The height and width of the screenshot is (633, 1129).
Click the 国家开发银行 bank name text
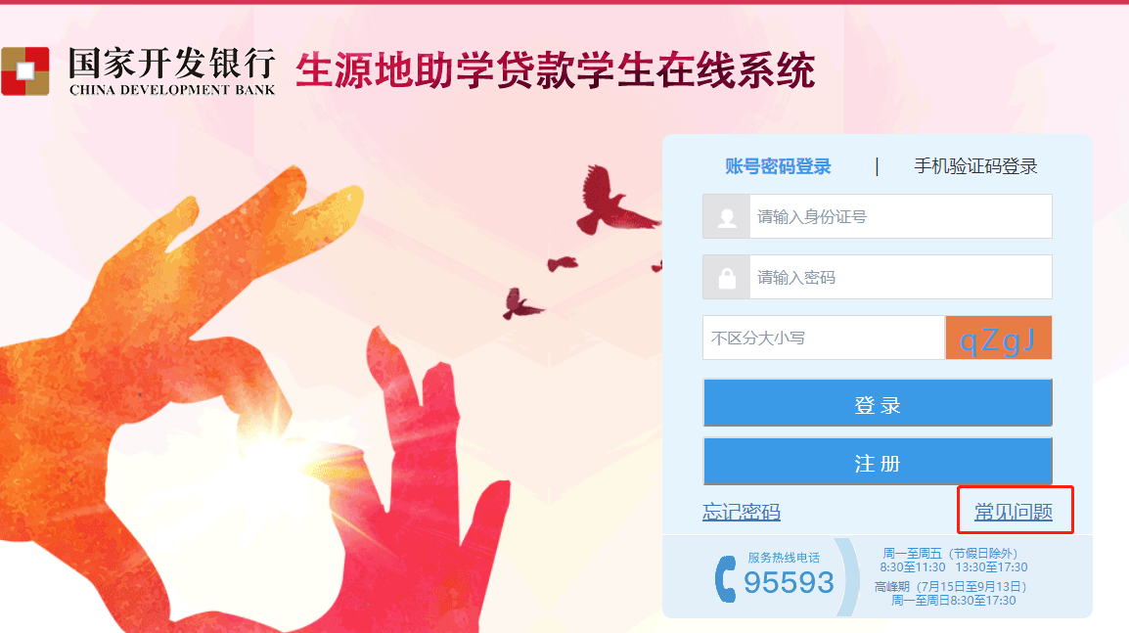coord(172,64)
